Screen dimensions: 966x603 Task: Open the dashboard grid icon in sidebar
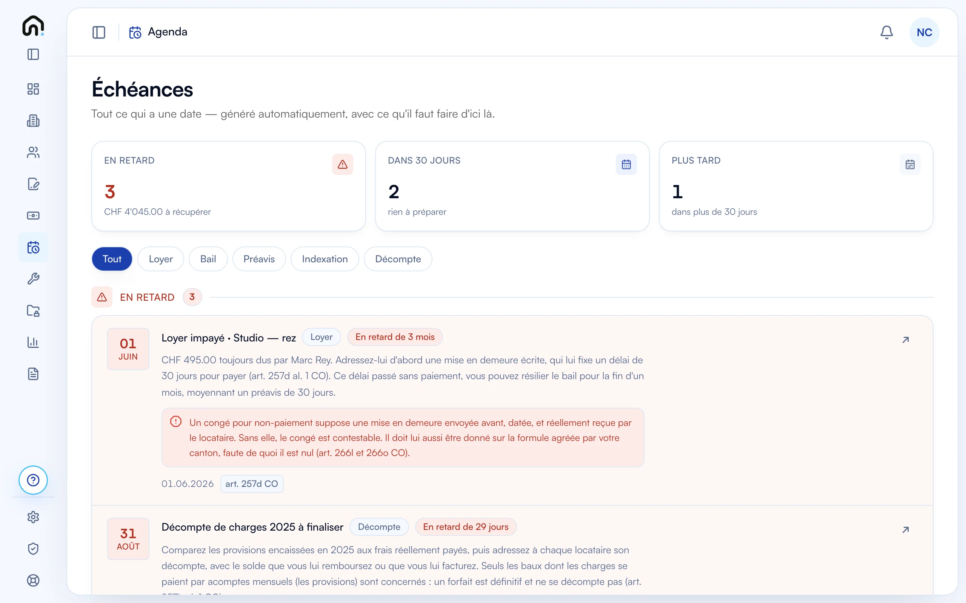coord(33,89)
